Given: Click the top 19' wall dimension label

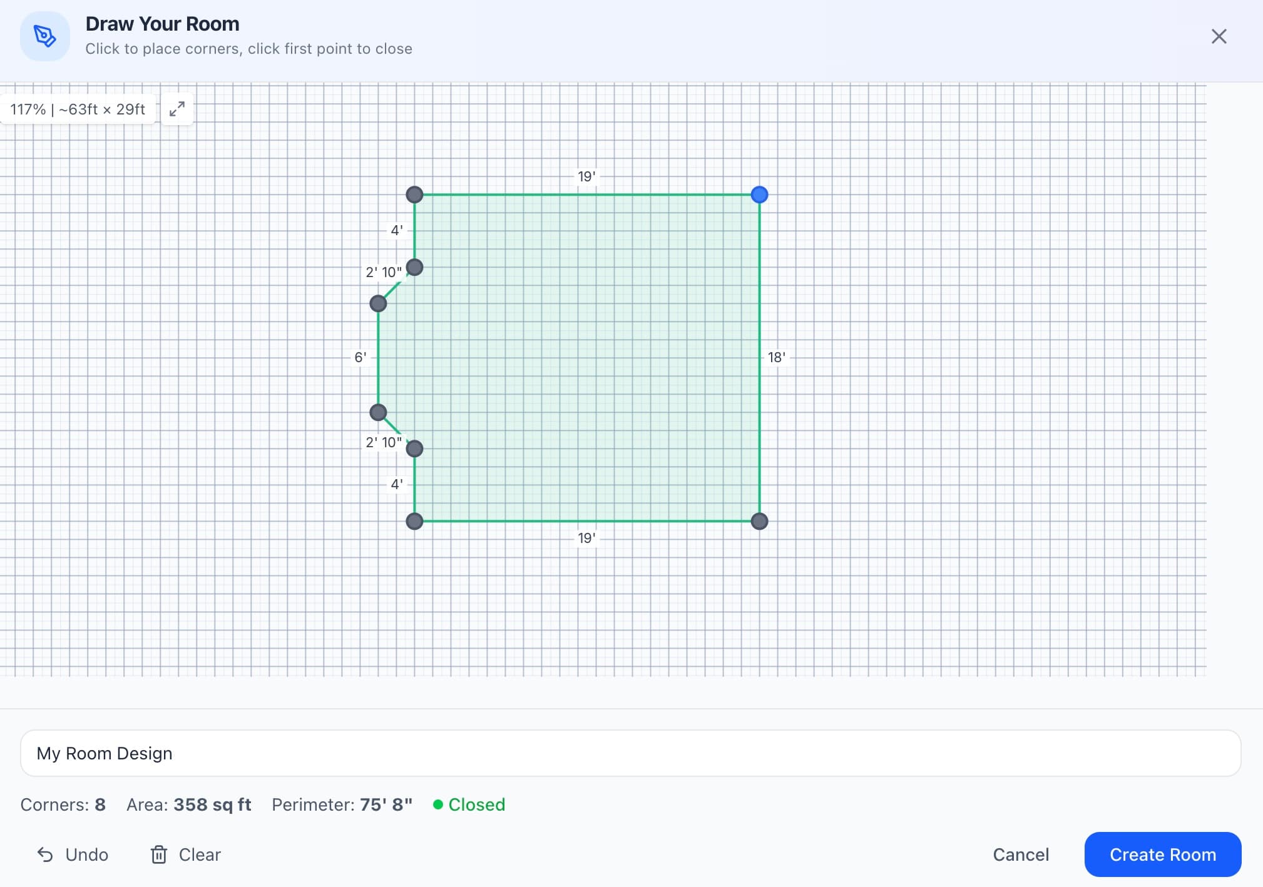Looking at the screenshot, I should pyautogui.click(x=586, y=176).
